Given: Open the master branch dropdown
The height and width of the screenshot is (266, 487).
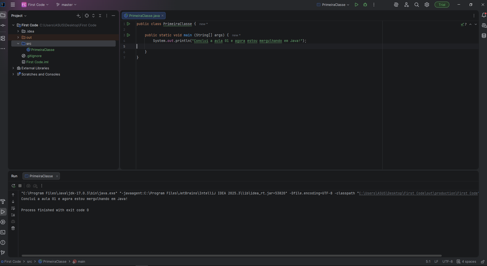Looking at the screenshot, I should point(67,5).
